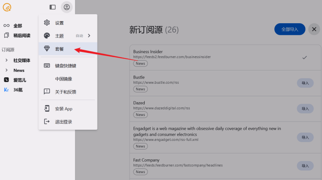Import the Dazed feed
Screen dimensions: 322x180
305,109
